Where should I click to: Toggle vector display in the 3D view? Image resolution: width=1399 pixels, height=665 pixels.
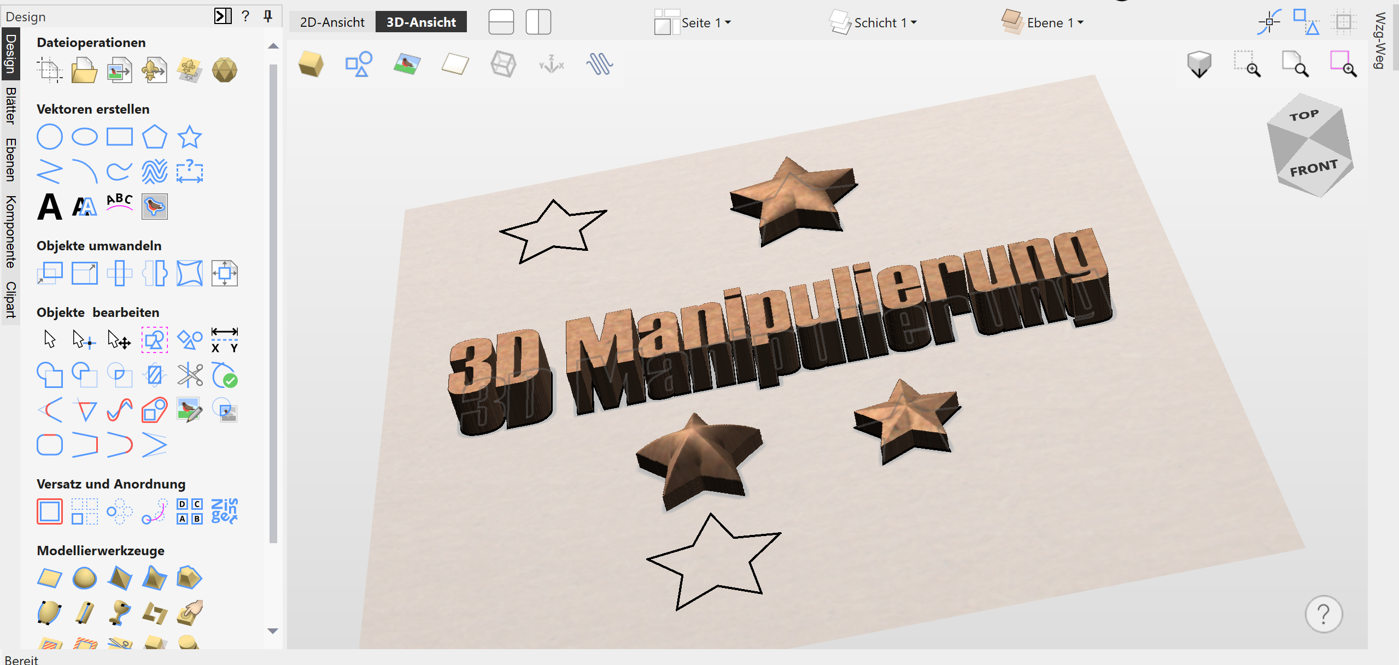click(x=359, y=64)
